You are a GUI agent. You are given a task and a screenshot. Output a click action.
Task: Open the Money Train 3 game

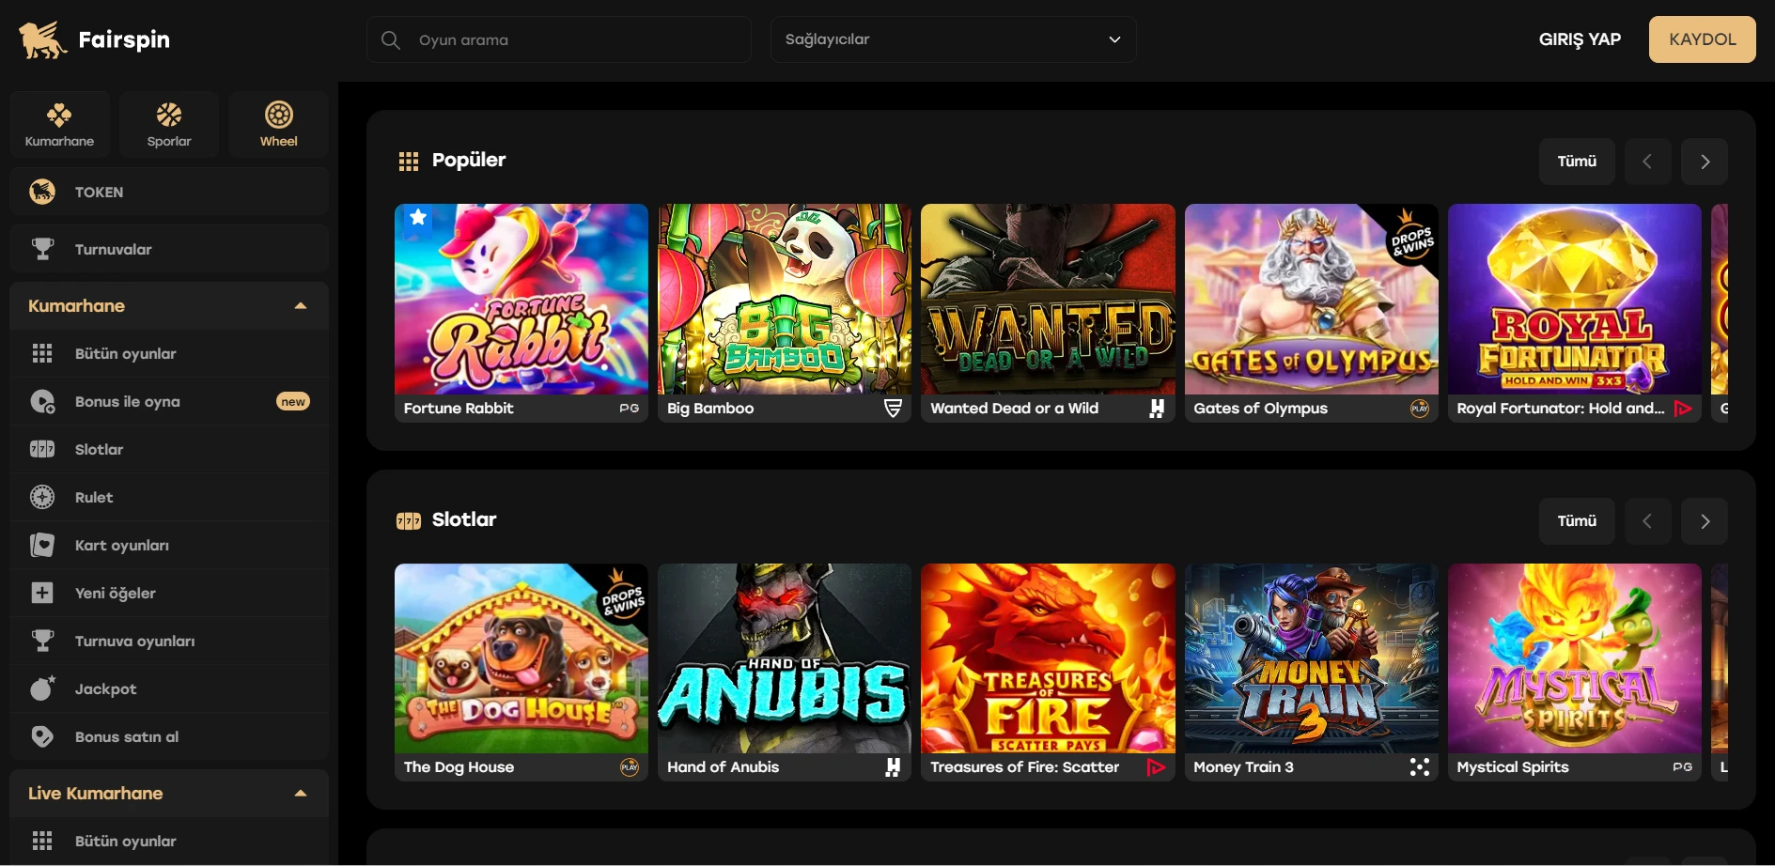(1311, 658)
